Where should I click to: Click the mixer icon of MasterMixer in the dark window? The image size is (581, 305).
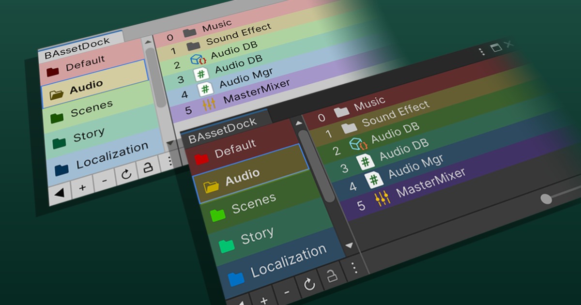coord(382,198)
